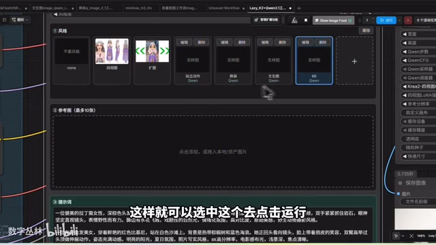Screen dimensions: 436x245
Task: Click the 149% zoom level indicator
Action: coord(421,236)
